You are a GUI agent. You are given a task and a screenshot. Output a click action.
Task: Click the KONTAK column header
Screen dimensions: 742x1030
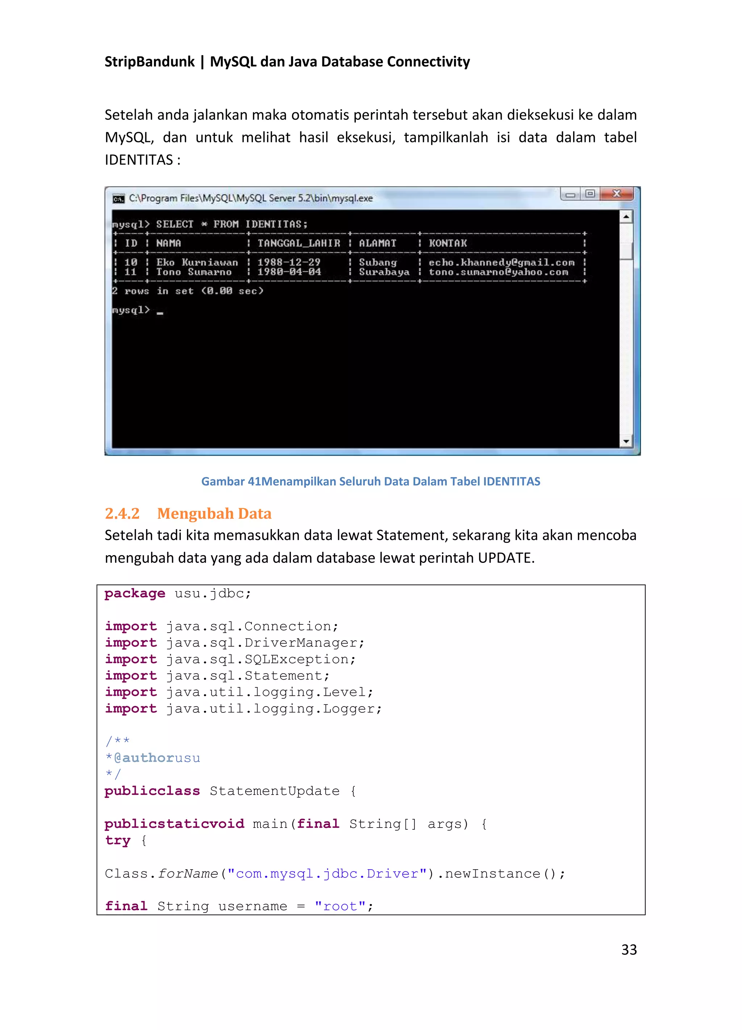448,243
